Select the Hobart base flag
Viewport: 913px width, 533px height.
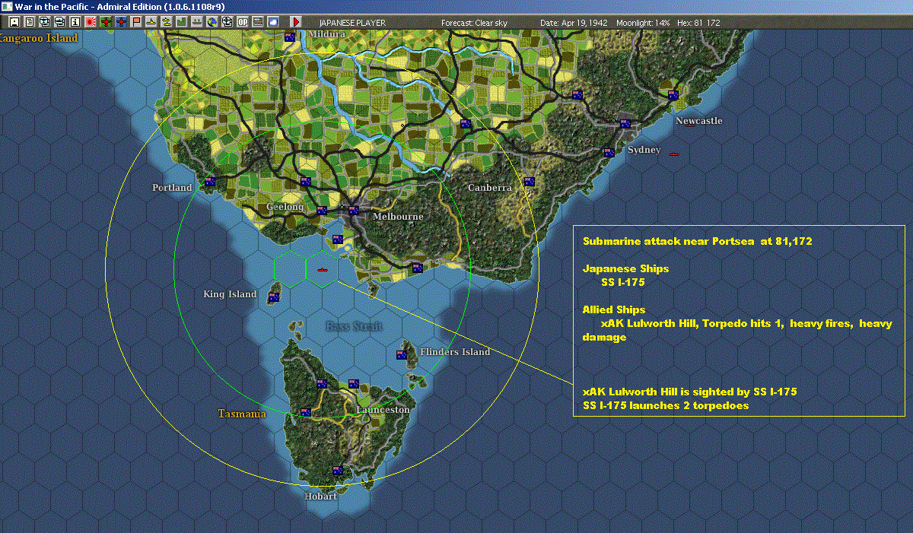(337, 470)
